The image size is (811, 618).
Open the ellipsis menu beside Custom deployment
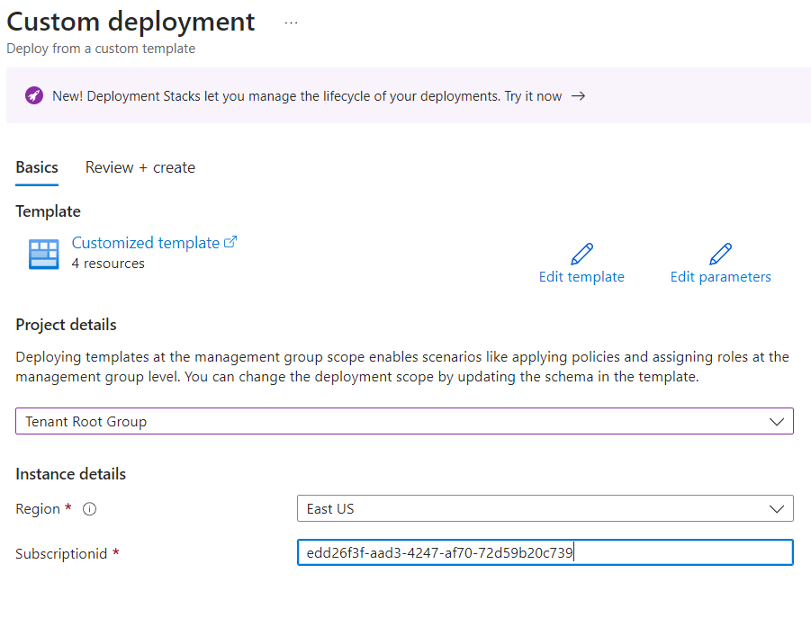292,23
